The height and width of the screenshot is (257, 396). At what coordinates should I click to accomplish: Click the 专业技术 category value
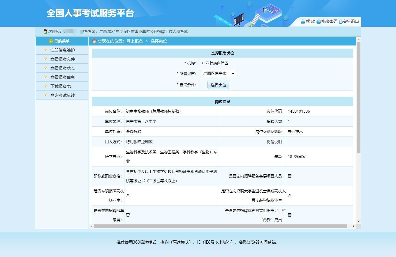click(x=295, y=132)
